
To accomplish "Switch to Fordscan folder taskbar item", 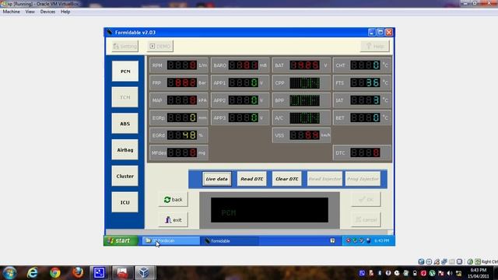I will [x=171, y=240].
